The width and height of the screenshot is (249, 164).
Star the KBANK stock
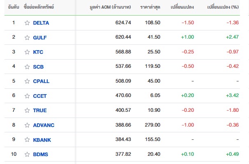[27, 139]
